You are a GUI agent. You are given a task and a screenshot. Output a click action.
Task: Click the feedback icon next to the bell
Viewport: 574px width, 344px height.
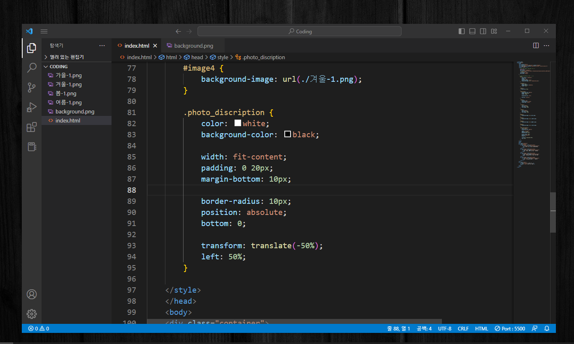click(534, 328)
